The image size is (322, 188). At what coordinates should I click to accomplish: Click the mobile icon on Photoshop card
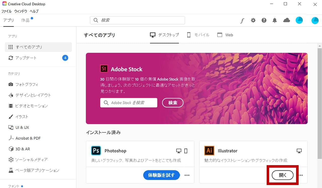click(x=186, y=151)
